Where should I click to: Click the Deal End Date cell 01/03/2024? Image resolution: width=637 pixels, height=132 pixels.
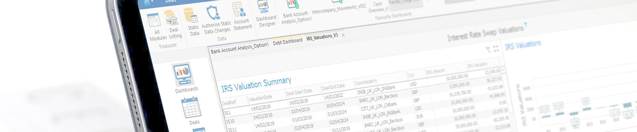coord(336,113)
